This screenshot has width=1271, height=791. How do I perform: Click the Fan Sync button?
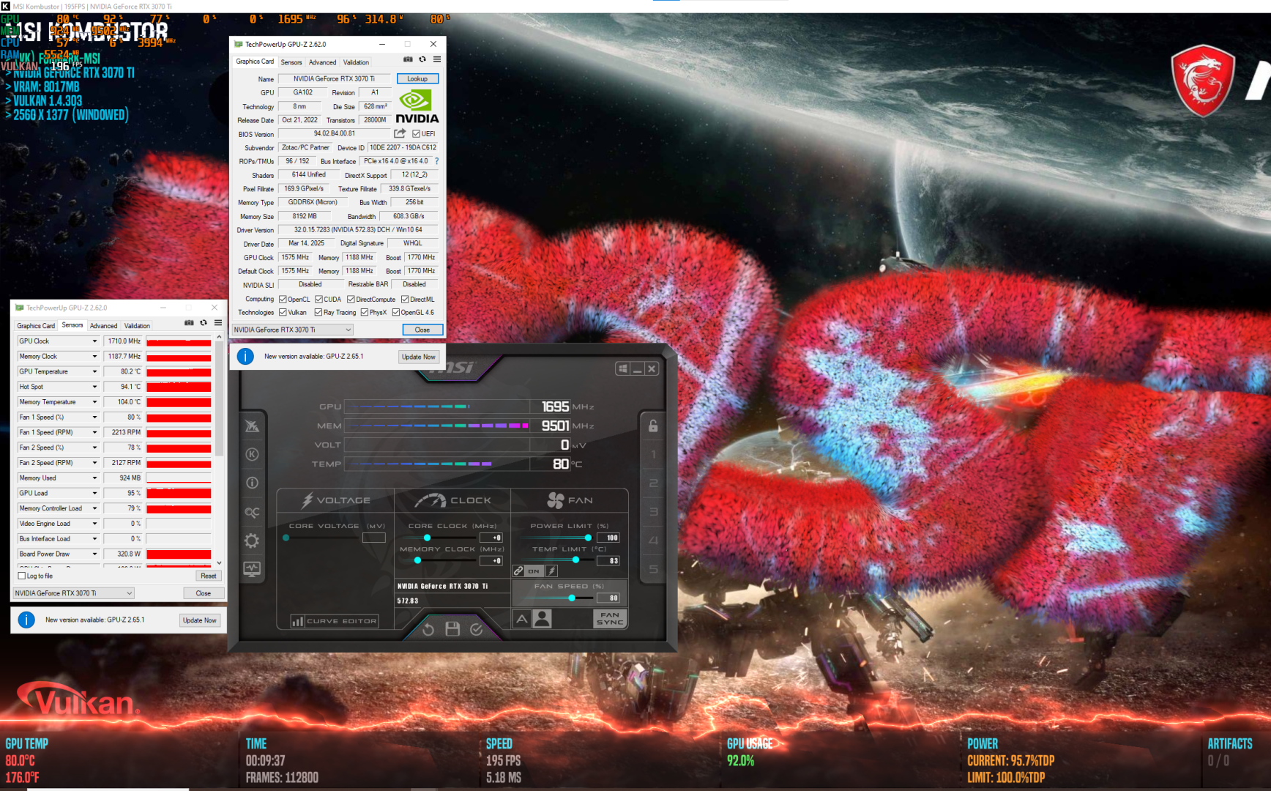click(610, 619)
